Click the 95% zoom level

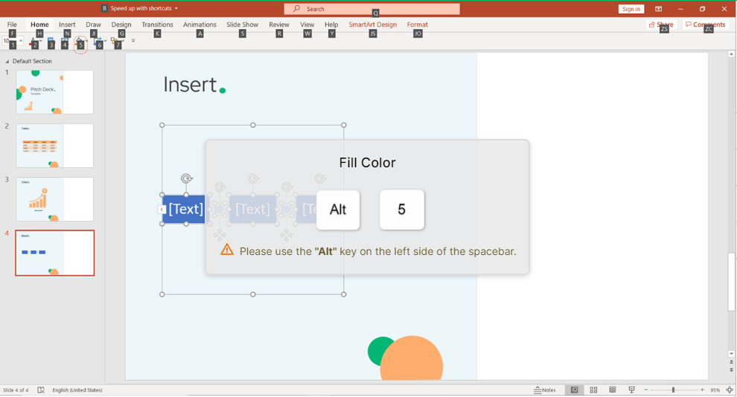coord(715,390)
